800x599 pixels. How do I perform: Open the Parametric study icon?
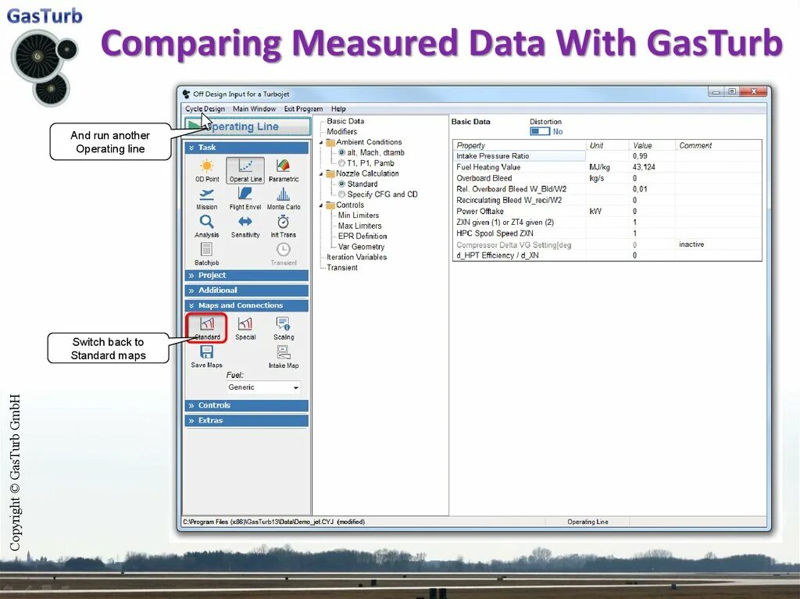point(283,170)
